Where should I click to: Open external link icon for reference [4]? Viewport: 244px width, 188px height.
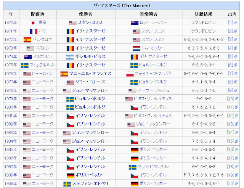tap(235, 48)
